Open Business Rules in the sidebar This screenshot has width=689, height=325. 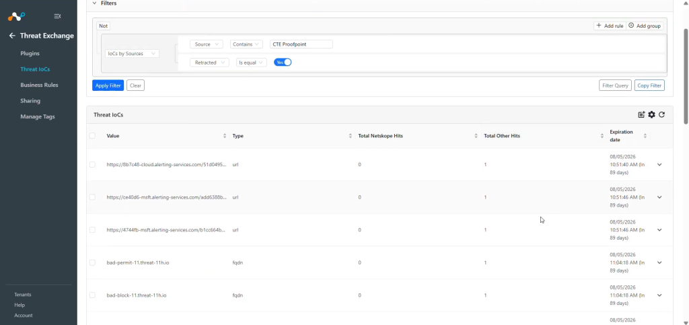(39, 85)
